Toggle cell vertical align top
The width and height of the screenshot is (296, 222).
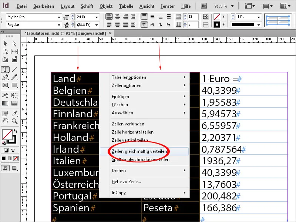[x=144, y=17]
